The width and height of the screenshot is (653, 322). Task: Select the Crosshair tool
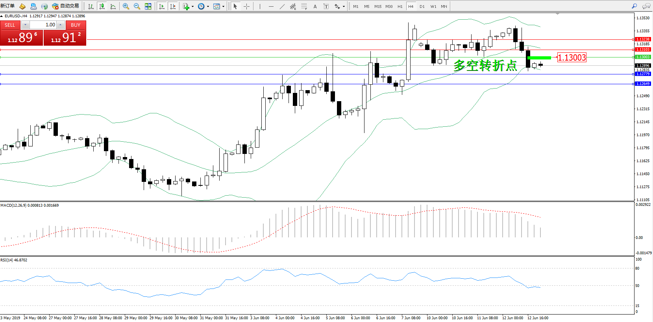(x=247, y=6)
